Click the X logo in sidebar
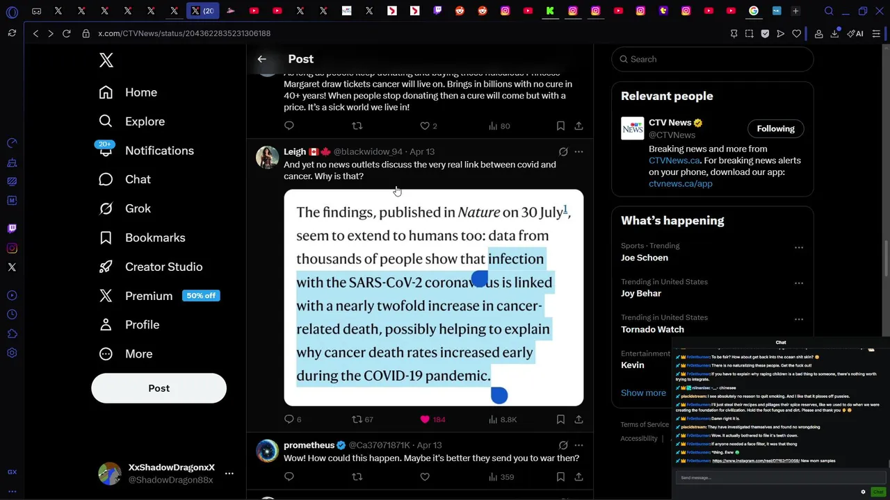 coord(106,60)
